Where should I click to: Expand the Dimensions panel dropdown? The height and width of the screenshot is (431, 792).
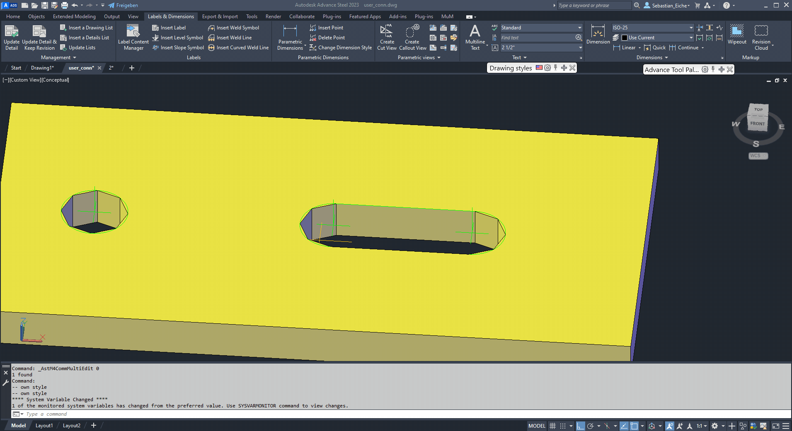666,58
